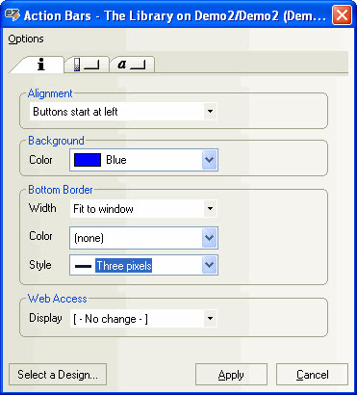
Task: Expand the Bottom Border Style dropdown arrow
Action: pos(210,265)
